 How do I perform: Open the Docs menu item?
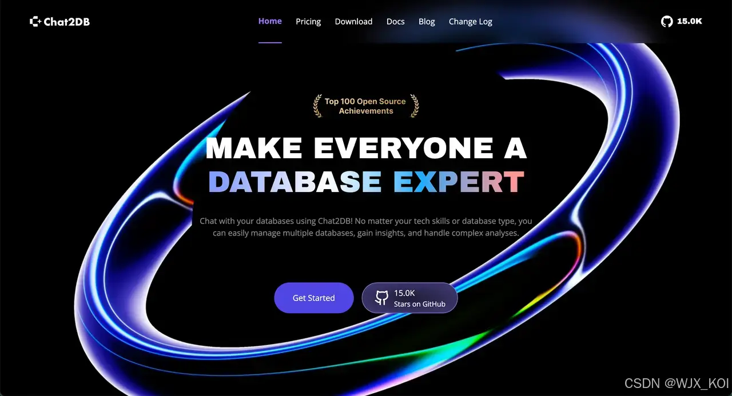pyautogui.click(x=395, y=22)
